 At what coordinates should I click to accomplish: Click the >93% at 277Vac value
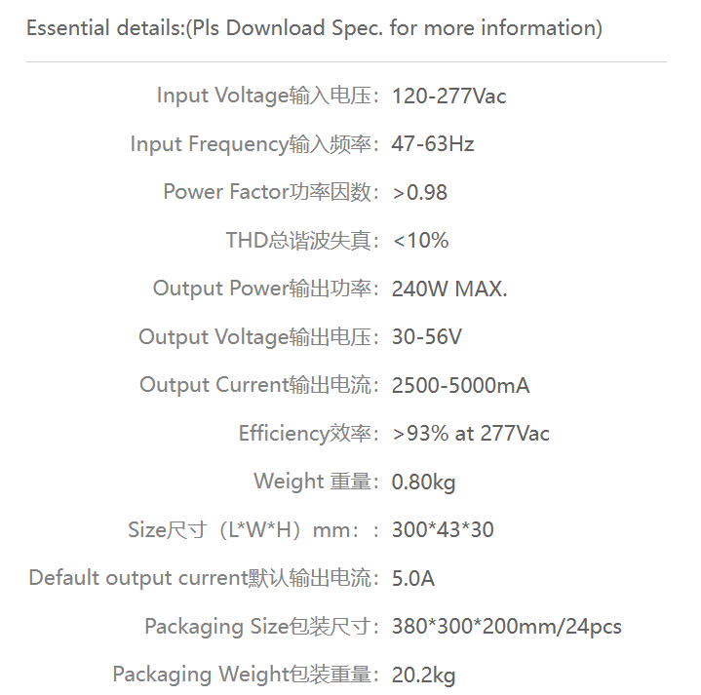click(471, 434)
